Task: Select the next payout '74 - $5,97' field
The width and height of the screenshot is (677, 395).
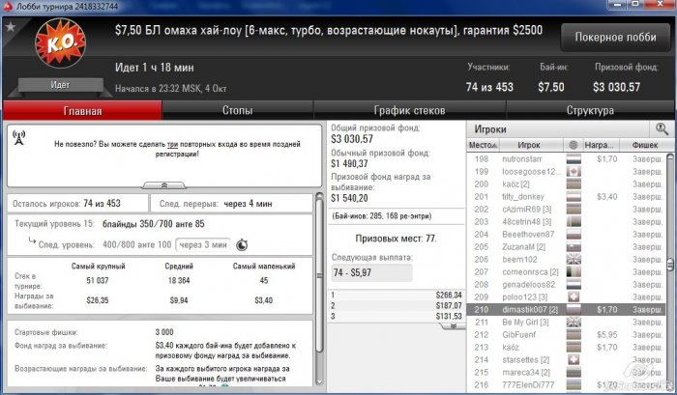Action: (x=371, y=272)
